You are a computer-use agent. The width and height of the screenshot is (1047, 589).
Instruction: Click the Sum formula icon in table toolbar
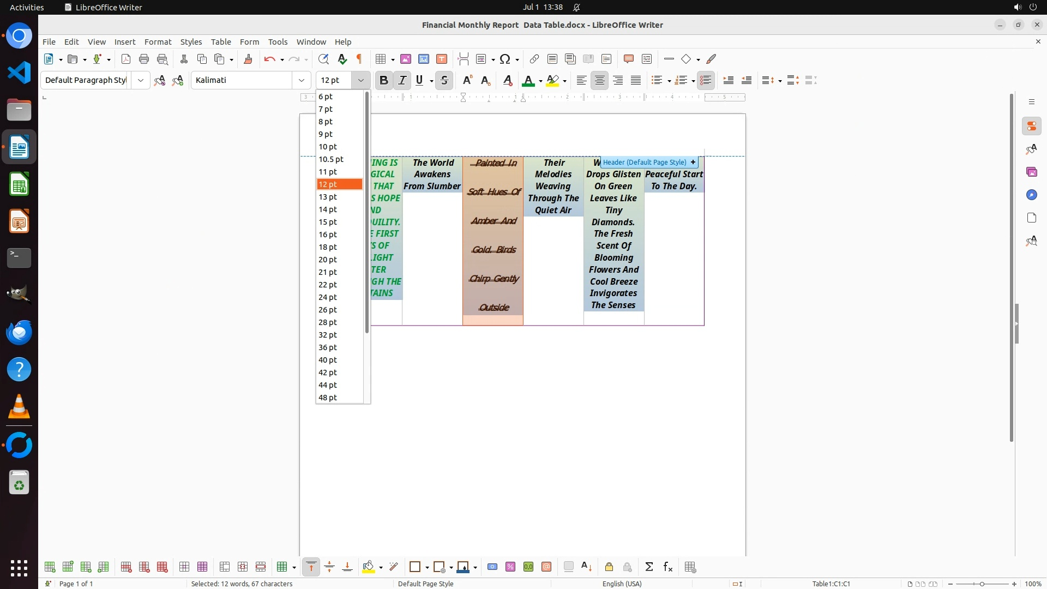point(649,567)
